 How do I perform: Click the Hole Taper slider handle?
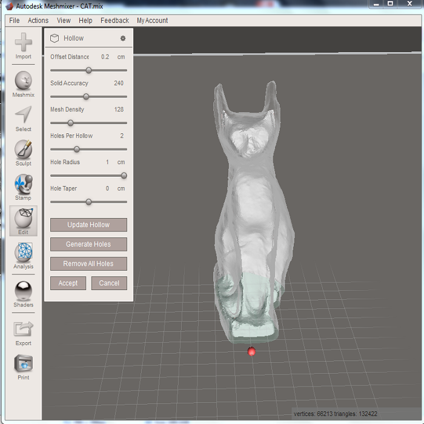[88, 202]
